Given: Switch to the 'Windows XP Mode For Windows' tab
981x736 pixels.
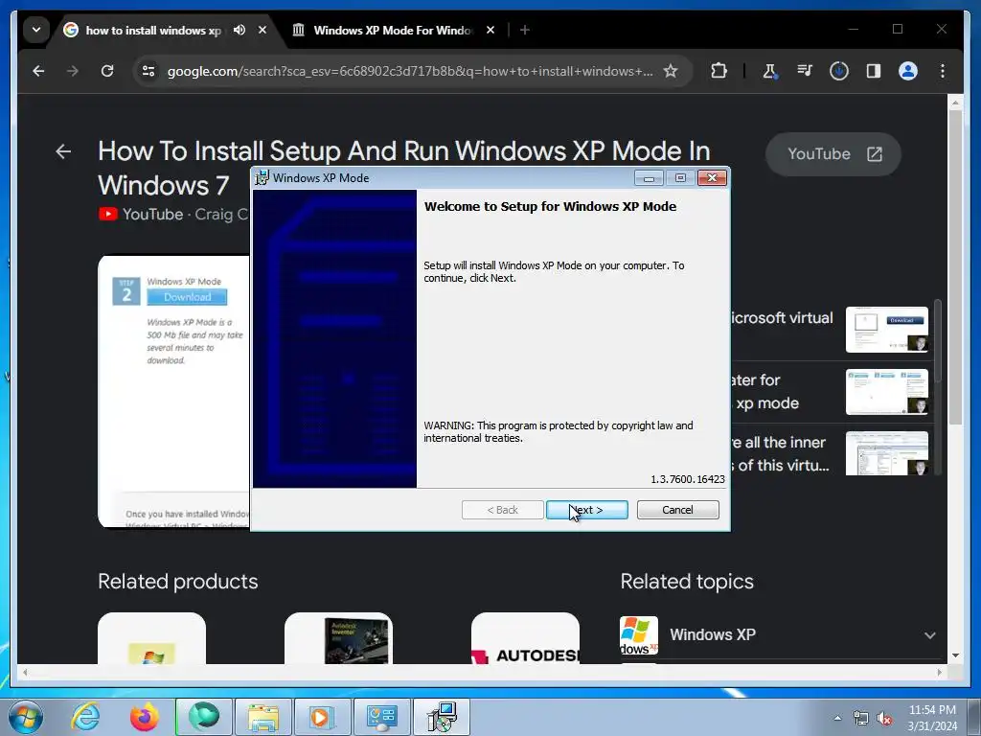Looking at the screenshot, I should 393,30.
